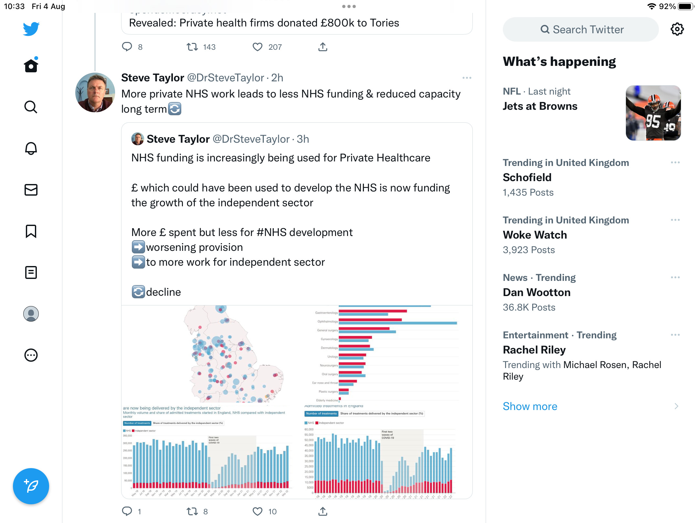Click 'What's happening' heading

(559, 61)
